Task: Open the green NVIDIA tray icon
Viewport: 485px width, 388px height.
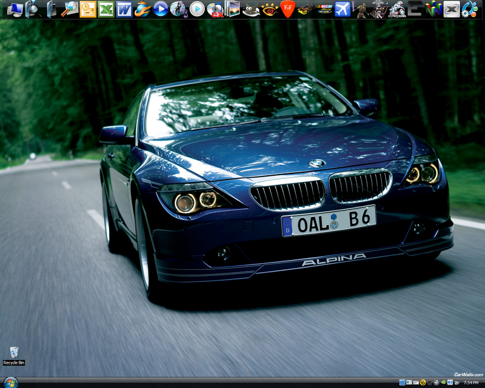Action: click(x=443, y=382)
